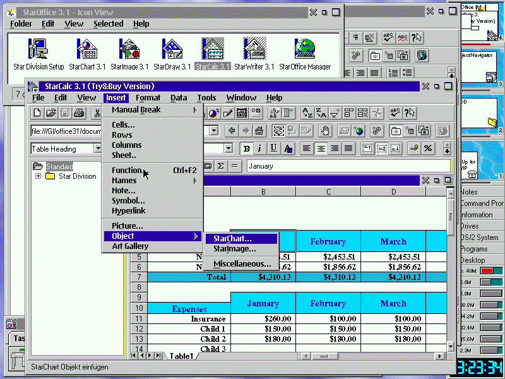Viewport: 505px width, 379px height.
Task: Choose Miscellaneous... from Object submenu
Action: [241, 263]
